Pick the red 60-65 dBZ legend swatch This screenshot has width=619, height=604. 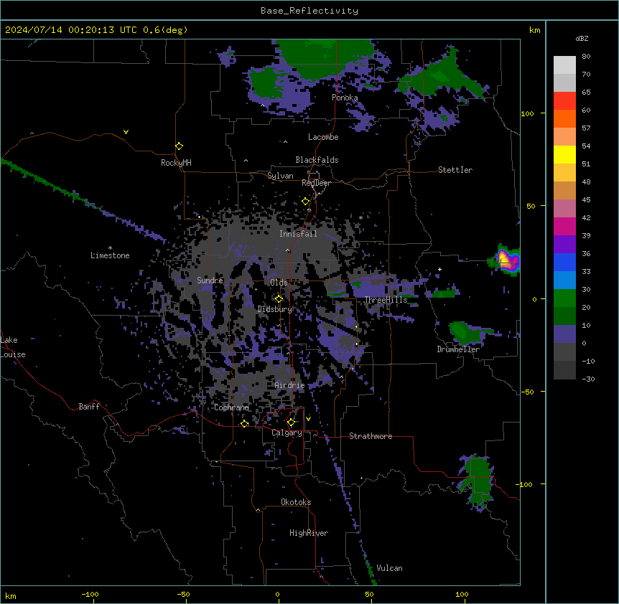(x=564, y=100)
